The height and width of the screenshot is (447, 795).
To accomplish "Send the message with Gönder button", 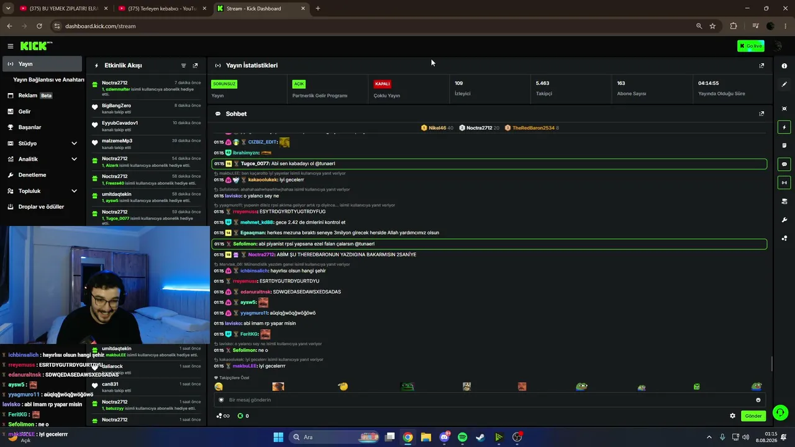I will 753,416.
